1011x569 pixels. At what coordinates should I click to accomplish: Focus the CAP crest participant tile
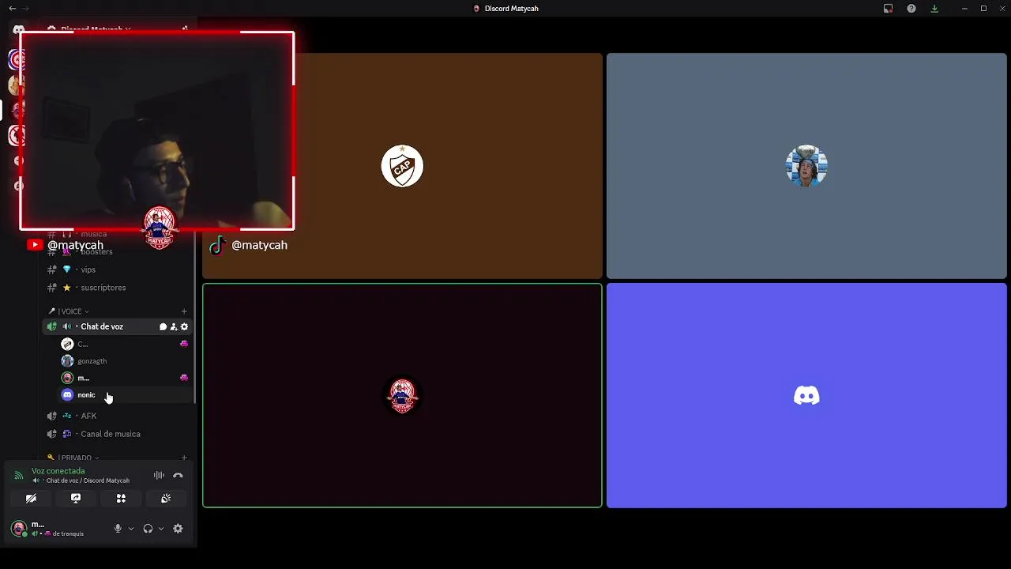tap(402, 166)
